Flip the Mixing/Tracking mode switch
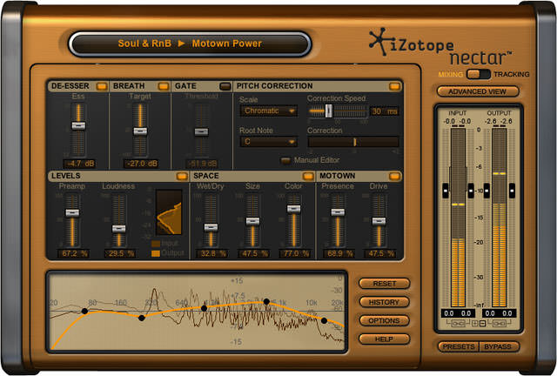 [x=478, y=74]
